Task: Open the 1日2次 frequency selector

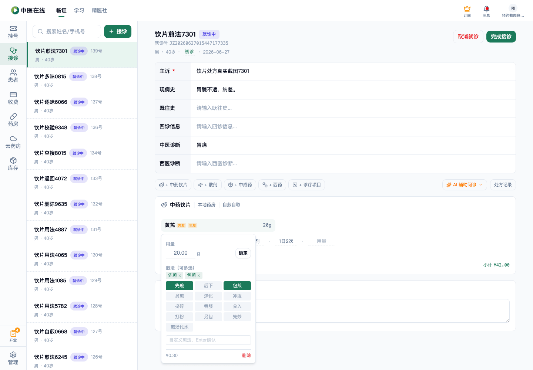Action: [286, 241]
